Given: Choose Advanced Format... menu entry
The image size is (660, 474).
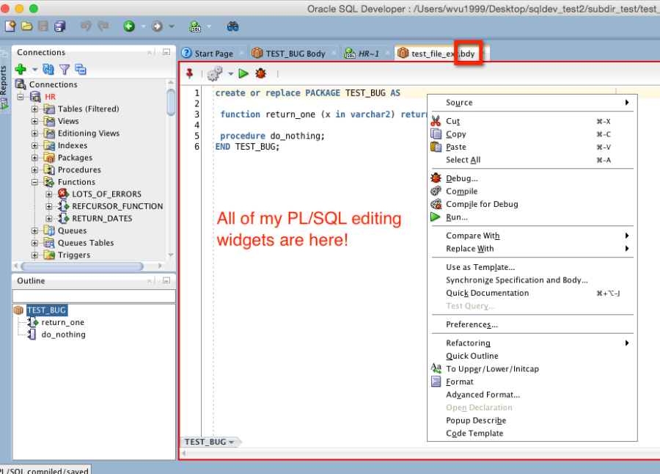Looking at the screenshot, I should pyautogui.click(x=532, y=395).
